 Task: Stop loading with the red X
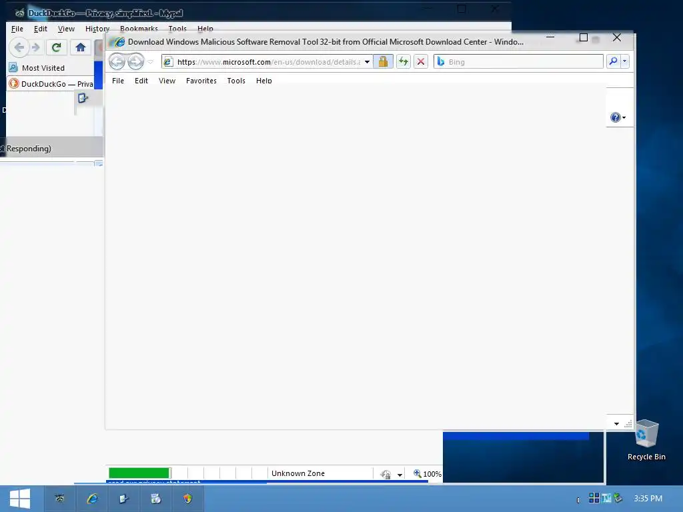click(421, 61)
